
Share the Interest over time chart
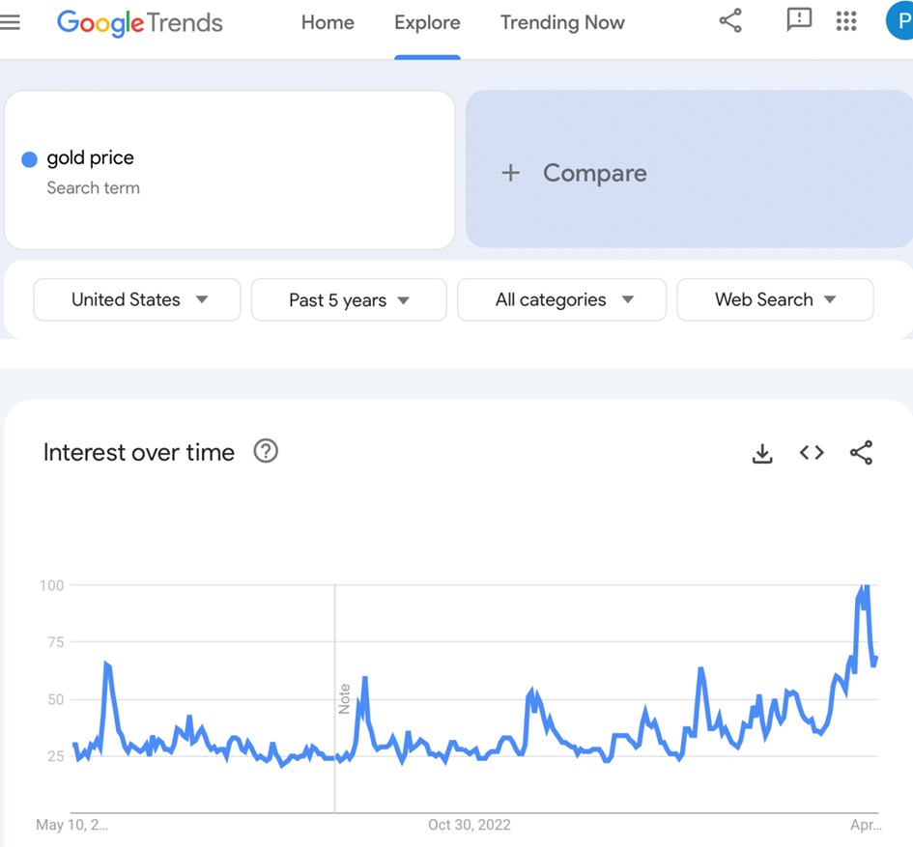click(x=861, y=453)
